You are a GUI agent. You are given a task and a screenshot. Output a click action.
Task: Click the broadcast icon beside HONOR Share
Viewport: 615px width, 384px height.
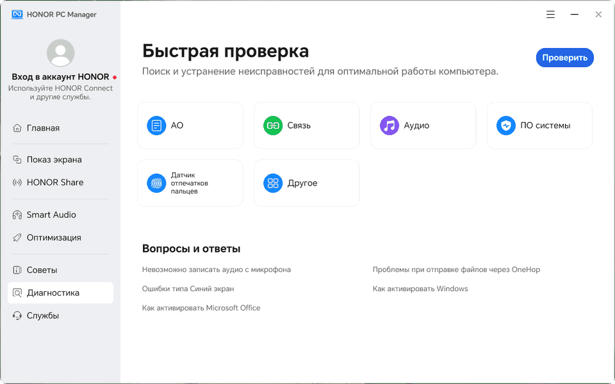pos(17,182)
